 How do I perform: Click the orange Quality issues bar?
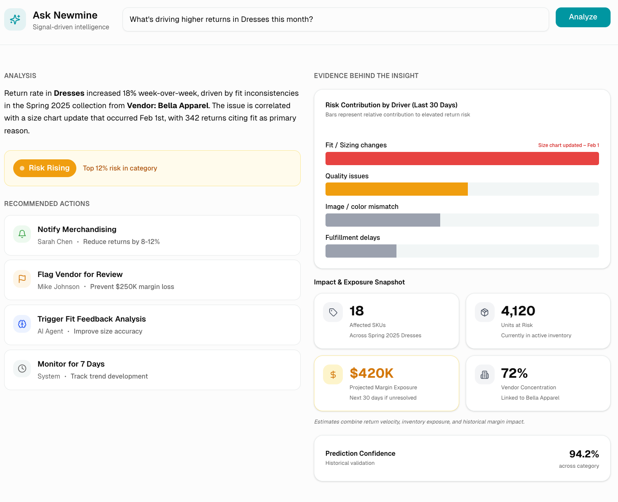[x=396, y=189]
